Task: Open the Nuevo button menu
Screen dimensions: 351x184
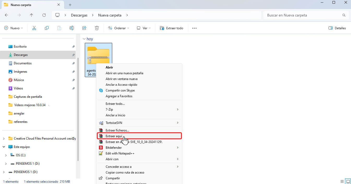Action: pyautogui.click(x=14, y=28)
